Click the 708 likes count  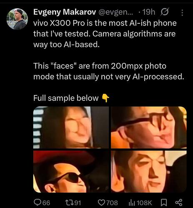(112, 203)
